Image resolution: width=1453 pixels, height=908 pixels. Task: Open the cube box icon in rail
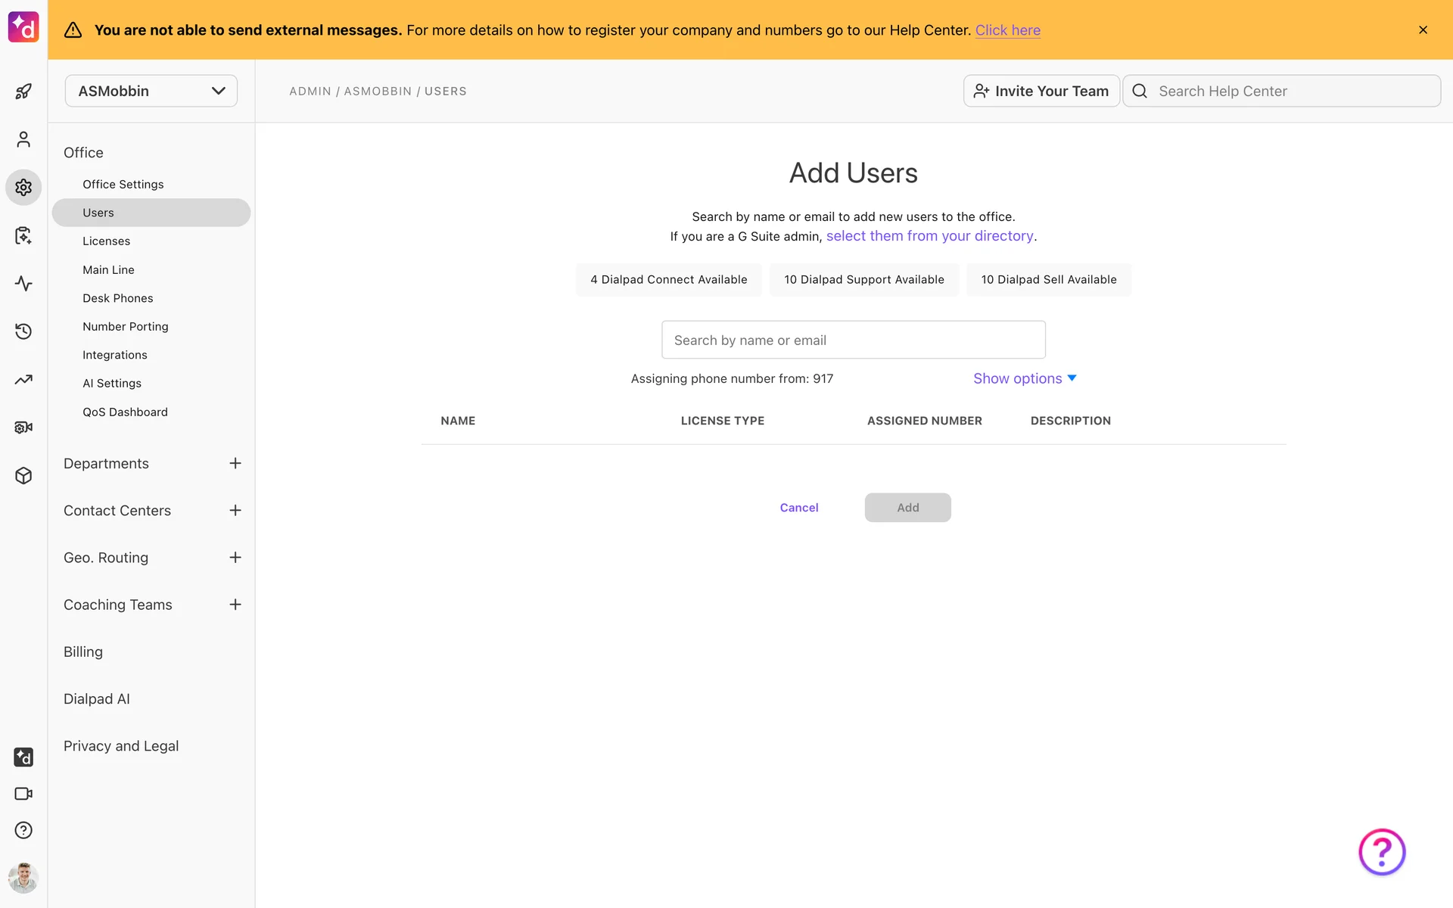pyautogui.click(x=23, y=475)
